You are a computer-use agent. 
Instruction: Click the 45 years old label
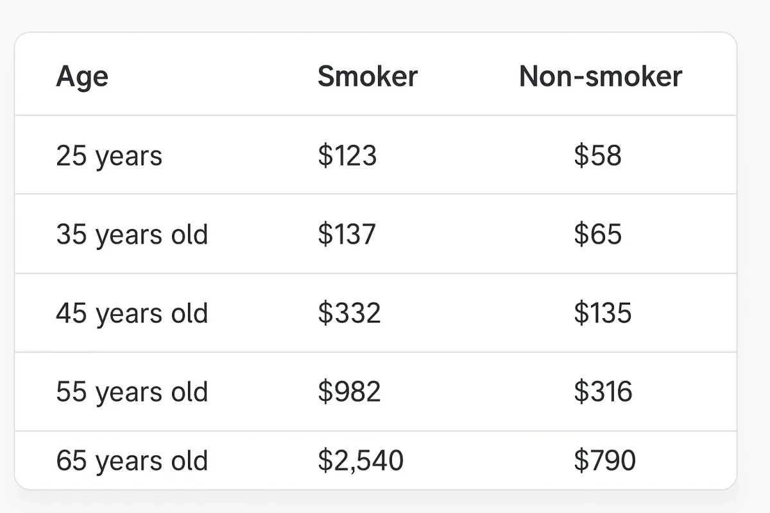[132, 314]
